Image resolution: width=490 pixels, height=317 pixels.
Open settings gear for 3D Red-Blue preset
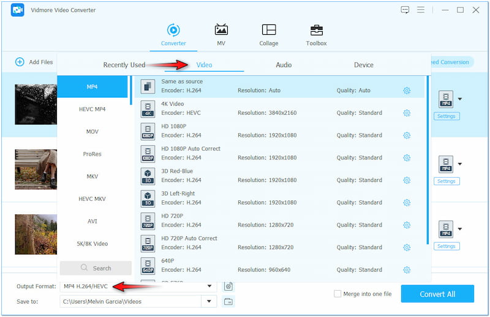(407, 180)
